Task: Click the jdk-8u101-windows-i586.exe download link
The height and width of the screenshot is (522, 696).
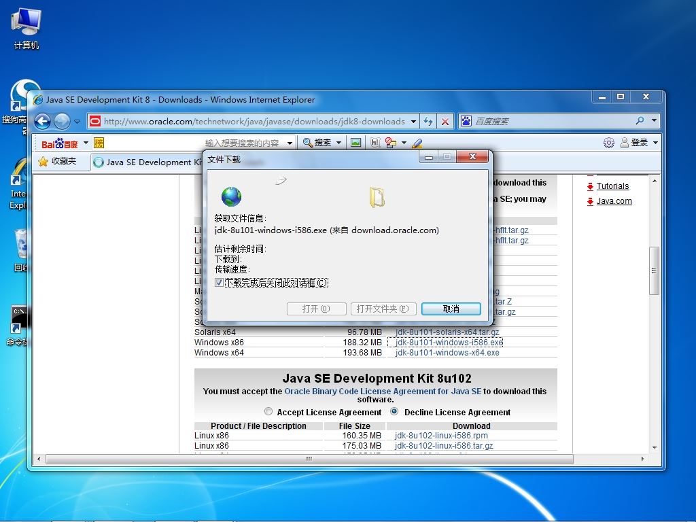Action: [x=449, y=343]
